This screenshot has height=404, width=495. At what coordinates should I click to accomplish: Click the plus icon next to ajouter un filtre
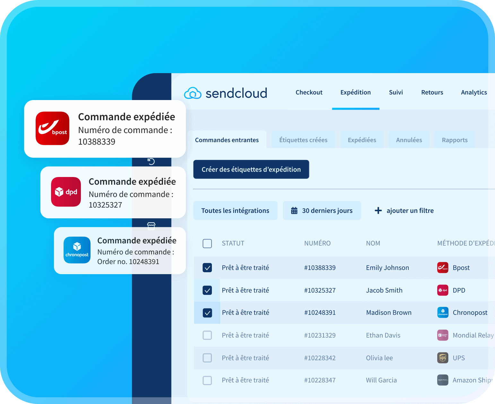pos(378,211)
